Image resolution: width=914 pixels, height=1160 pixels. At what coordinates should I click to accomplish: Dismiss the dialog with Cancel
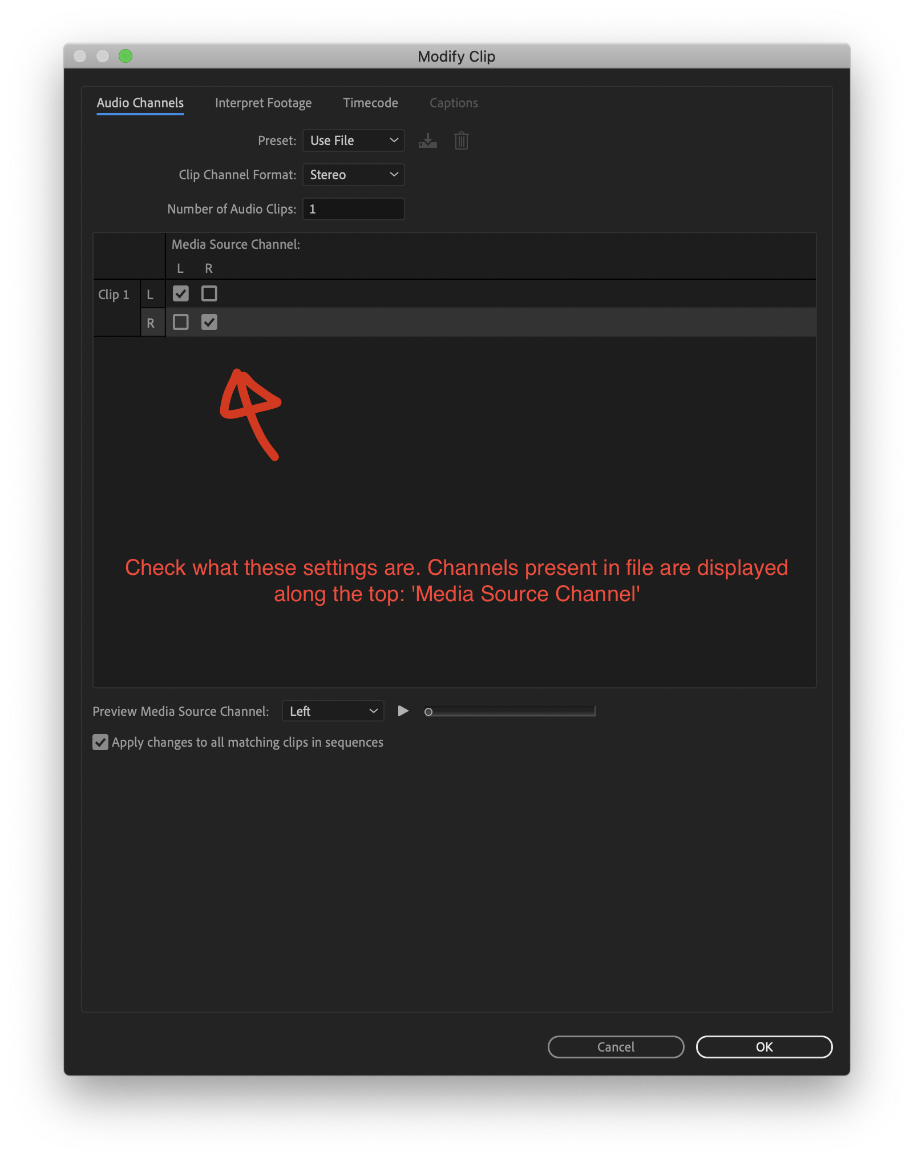point(615,1046)
